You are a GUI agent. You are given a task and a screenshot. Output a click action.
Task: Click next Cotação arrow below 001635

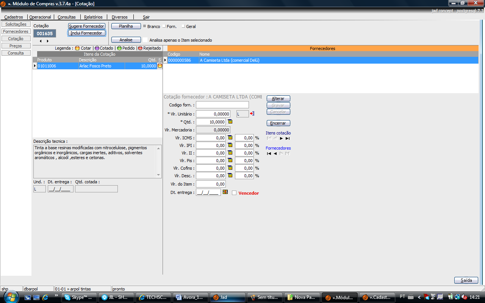click(48, 41)
